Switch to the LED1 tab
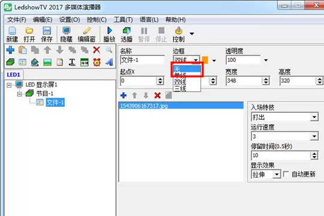Viewport: 324px width, 216px height. [13, 74]
